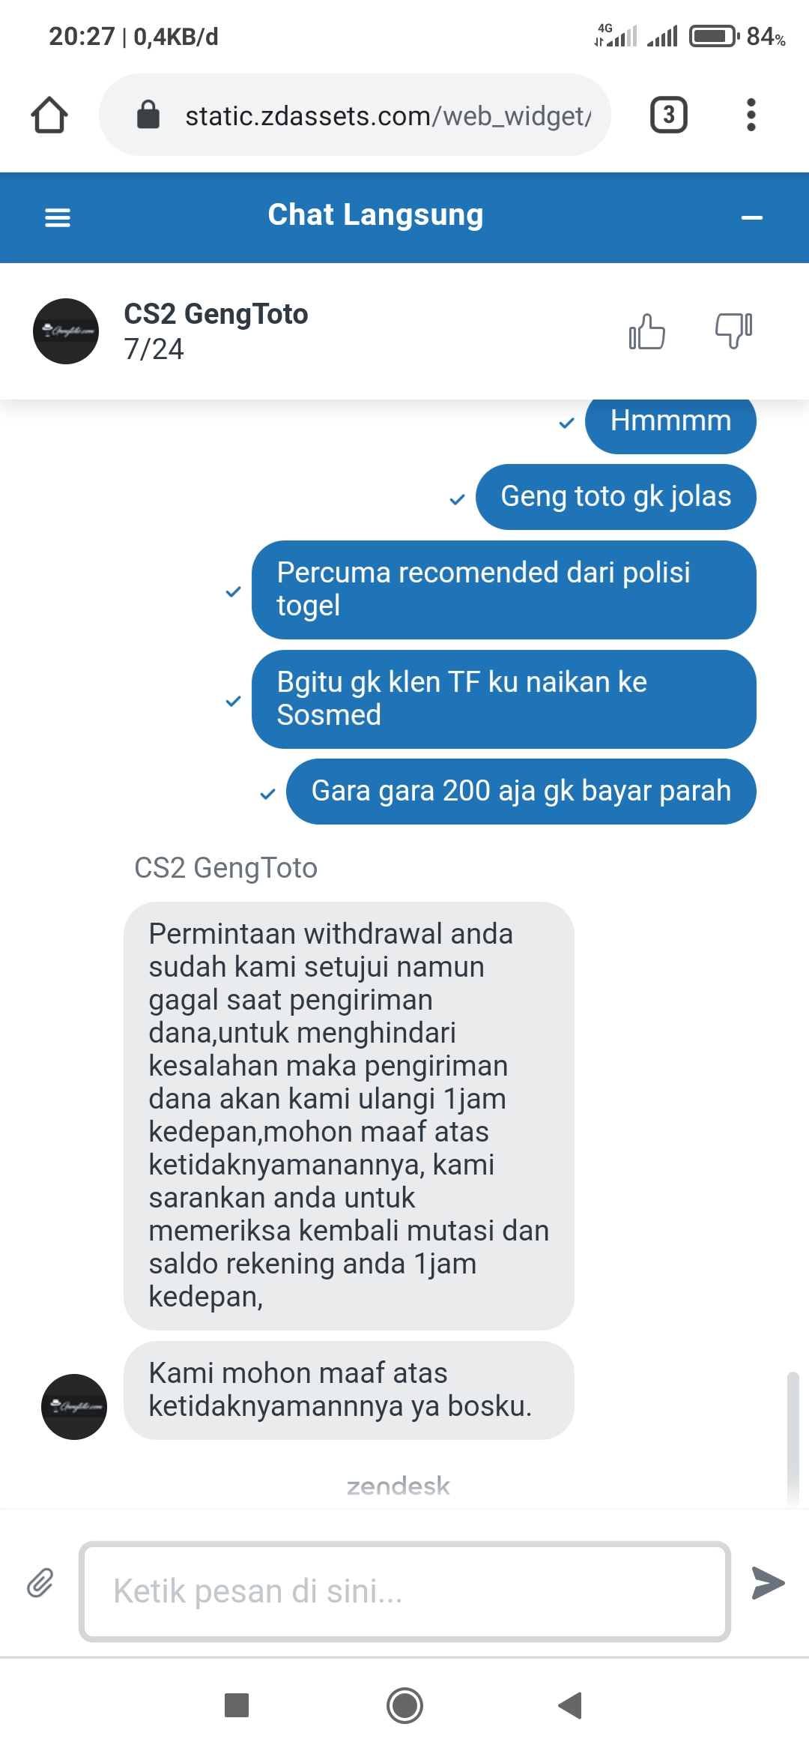This screenshot has width=809, height=1754.
Task: Open the CS2 GengToto agent avatar in header
Action: click(x=66, y=331)
